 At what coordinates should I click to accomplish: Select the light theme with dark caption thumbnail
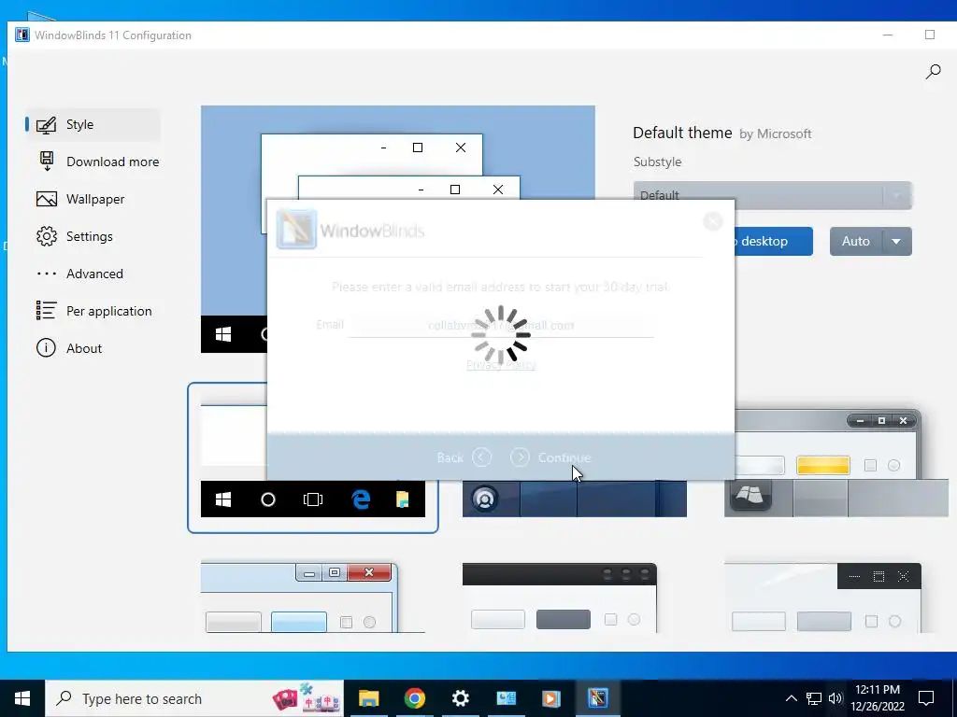click(x=822, y=598)
